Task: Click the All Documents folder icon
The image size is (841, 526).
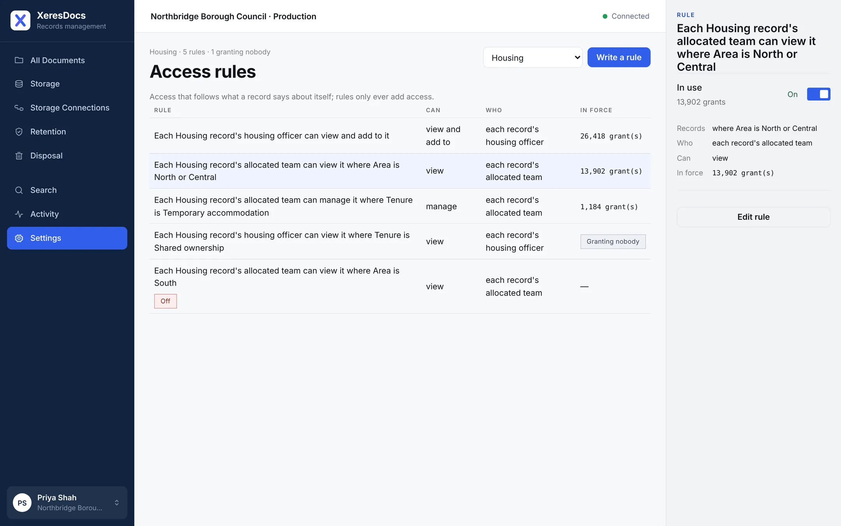Action: [19, 60]
